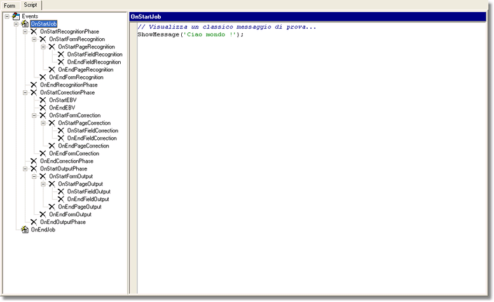The height and width of the screenshot is (302, 494).
Task: Select the Events tree label
Action: 30,17
